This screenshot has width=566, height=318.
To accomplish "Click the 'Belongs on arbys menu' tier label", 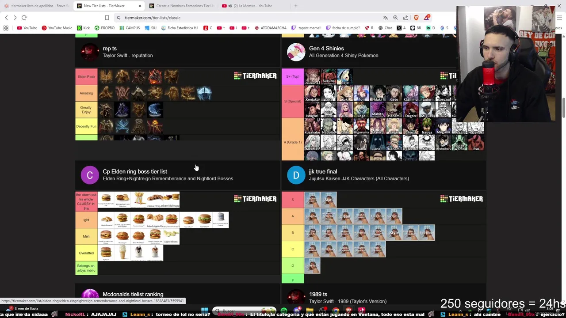I will click(x=86, y=268).
